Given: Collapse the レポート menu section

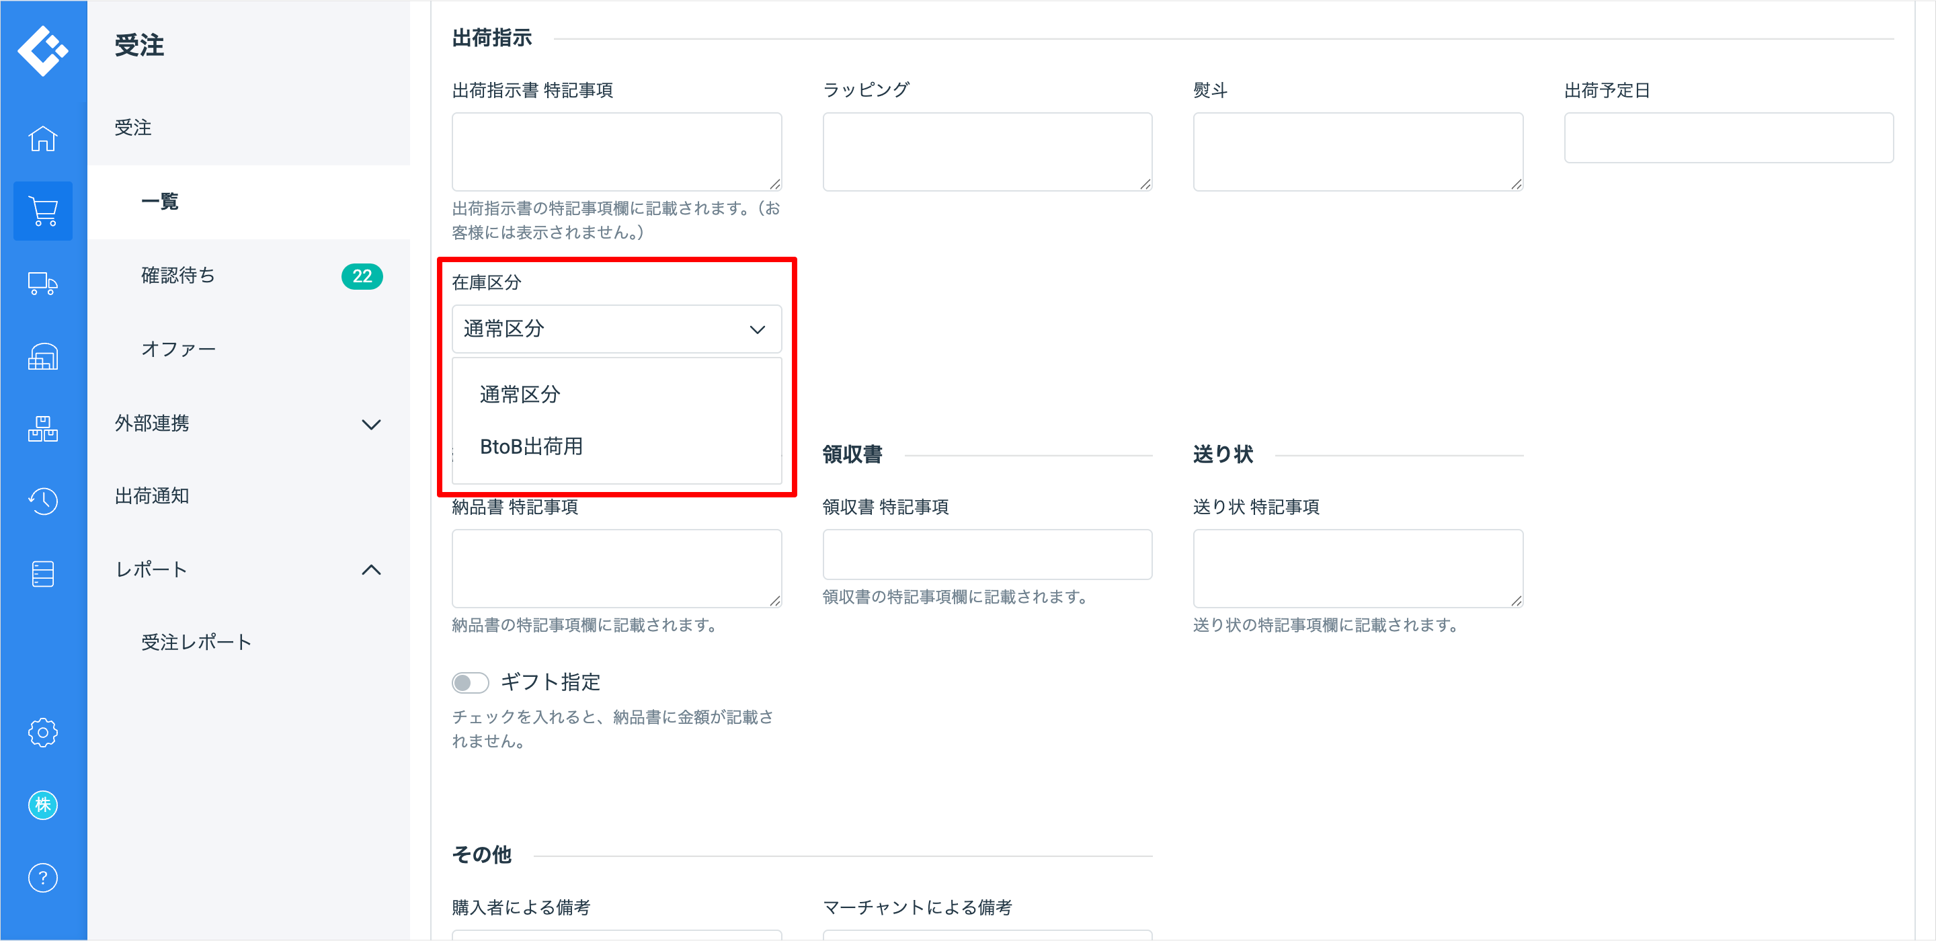Looking at the screenshot, I should pos(248,570).
